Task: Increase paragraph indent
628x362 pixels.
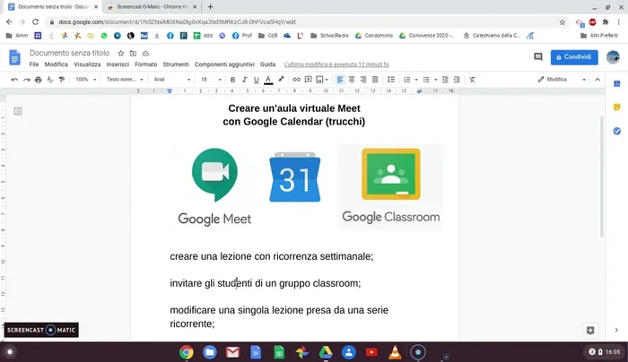Action: [457, 80]
